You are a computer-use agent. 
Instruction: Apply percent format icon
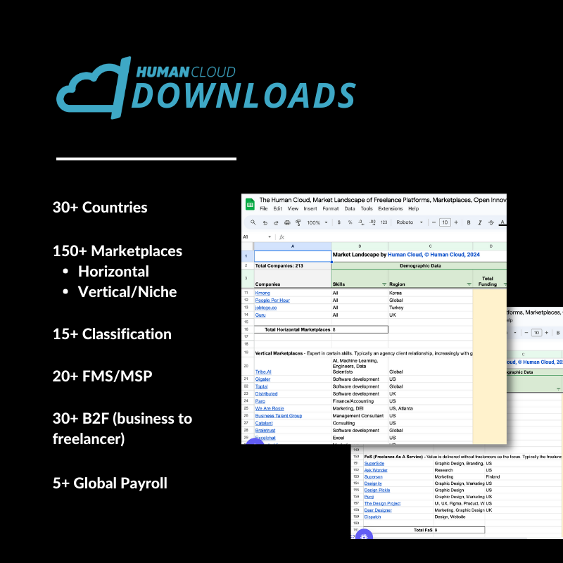click(350, 222)
